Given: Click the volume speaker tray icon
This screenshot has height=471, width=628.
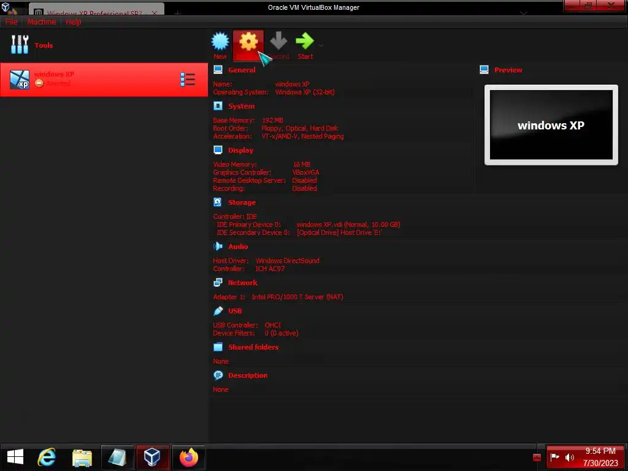Looking at the screenshot, I should tap(569, 457).
